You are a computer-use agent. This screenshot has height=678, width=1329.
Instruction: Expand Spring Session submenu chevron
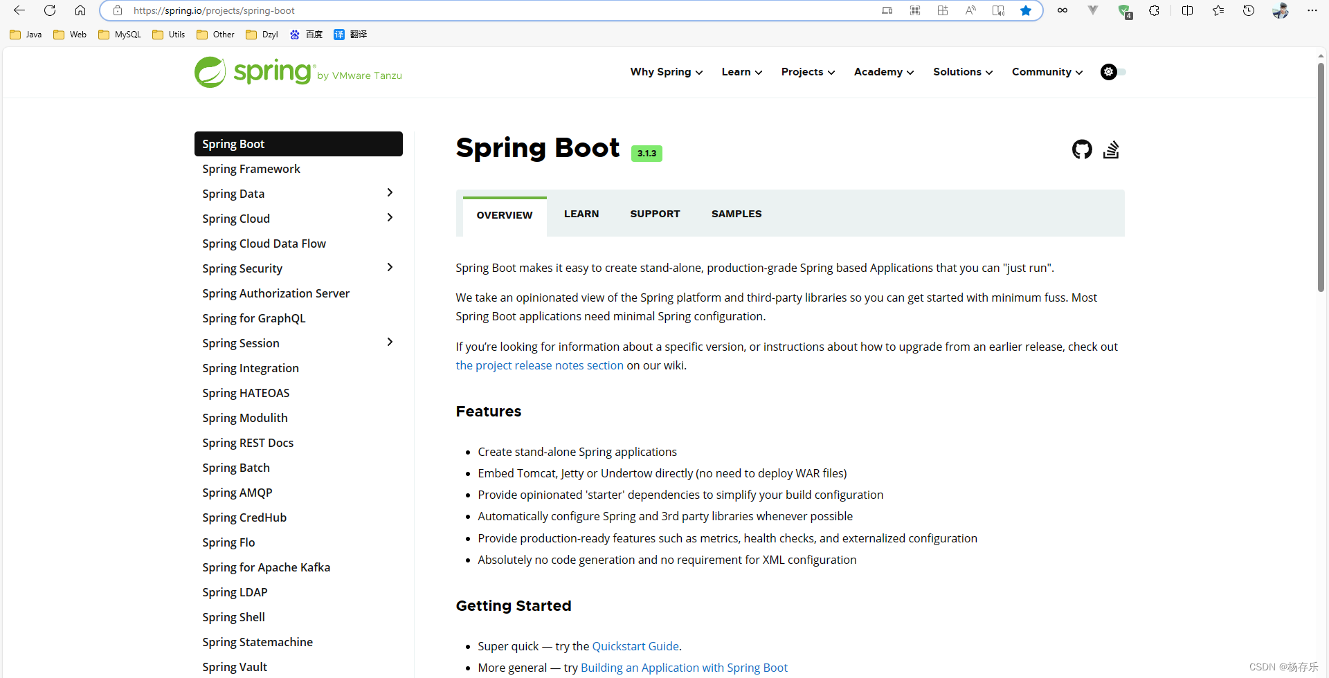[390, 342]
